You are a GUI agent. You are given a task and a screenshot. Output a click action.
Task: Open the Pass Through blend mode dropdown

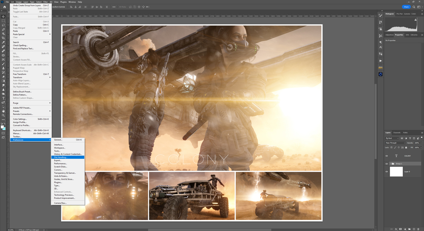(x=395, y=143)
